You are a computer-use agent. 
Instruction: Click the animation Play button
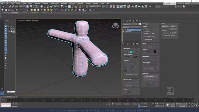[158, 104]
